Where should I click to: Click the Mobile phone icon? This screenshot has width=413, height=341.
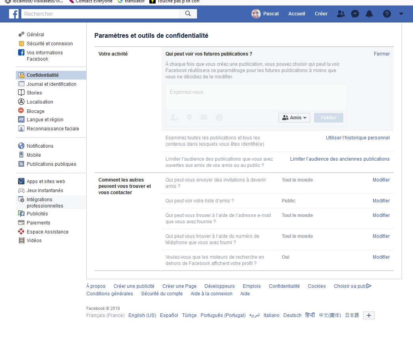click(x=21, y=155)
